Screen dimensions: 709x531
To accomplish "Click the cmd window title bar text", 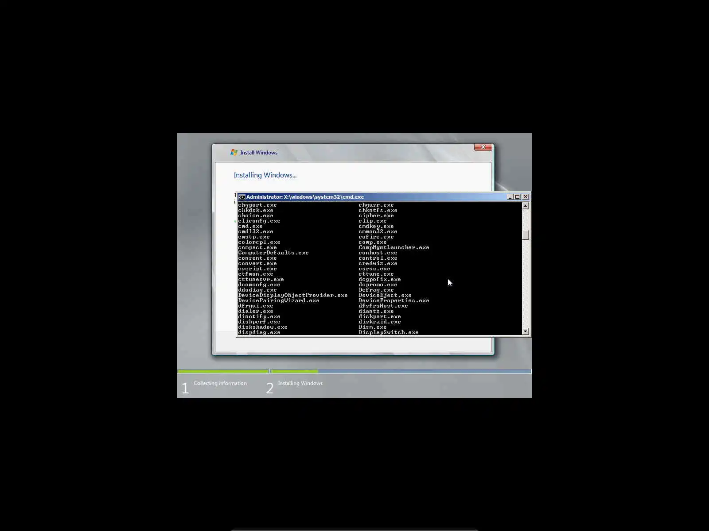I will tap(305, 197).
